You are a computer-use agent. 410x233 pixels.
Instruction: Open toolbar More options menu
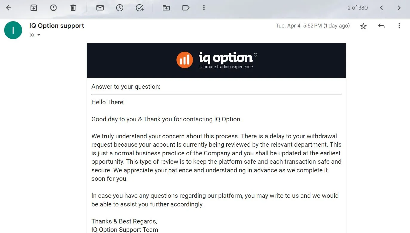click(x=204, y=8)
